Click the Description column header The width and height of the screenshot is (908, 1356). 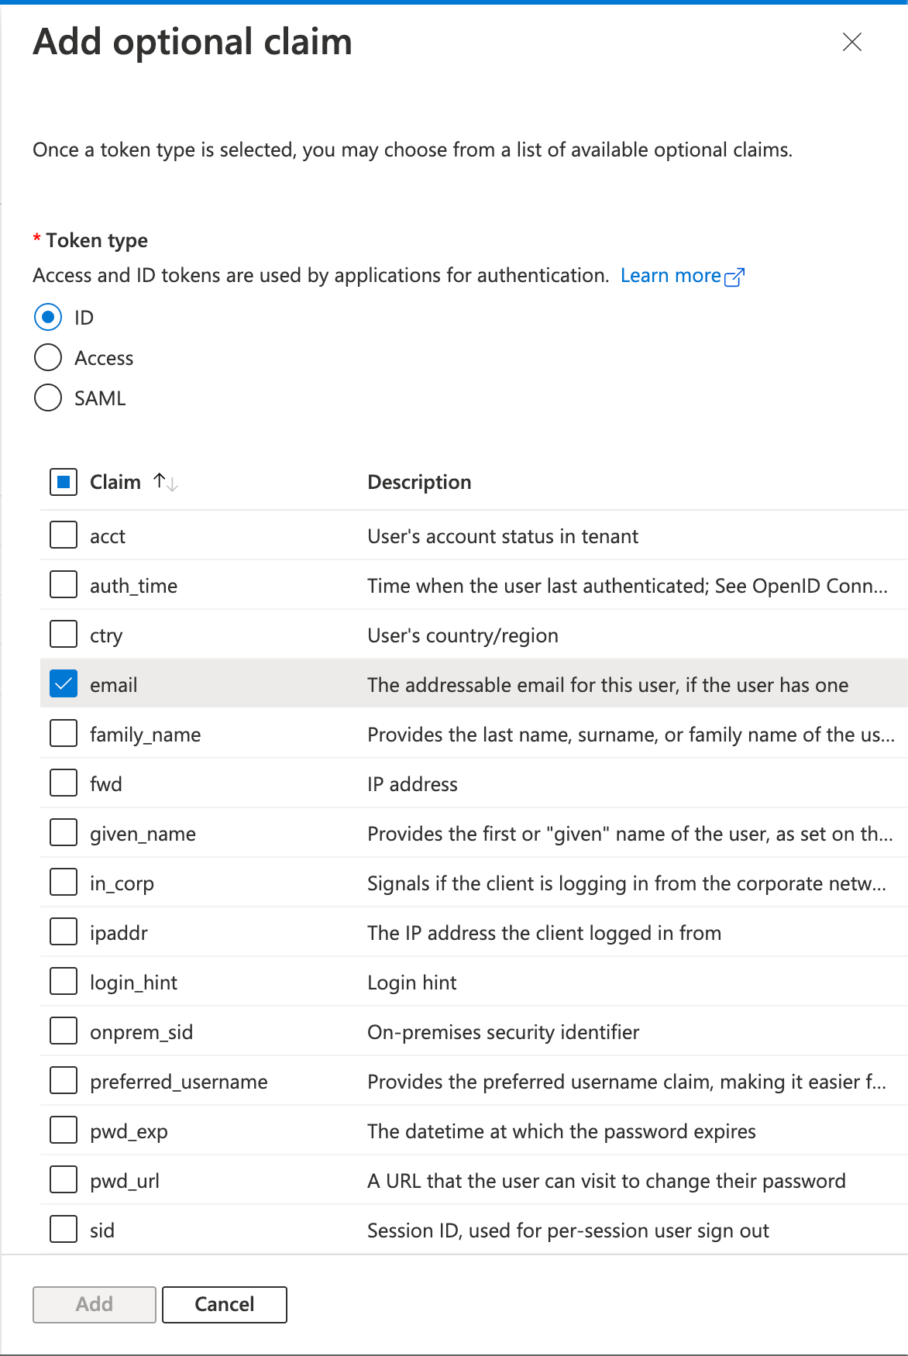(419, 482)
